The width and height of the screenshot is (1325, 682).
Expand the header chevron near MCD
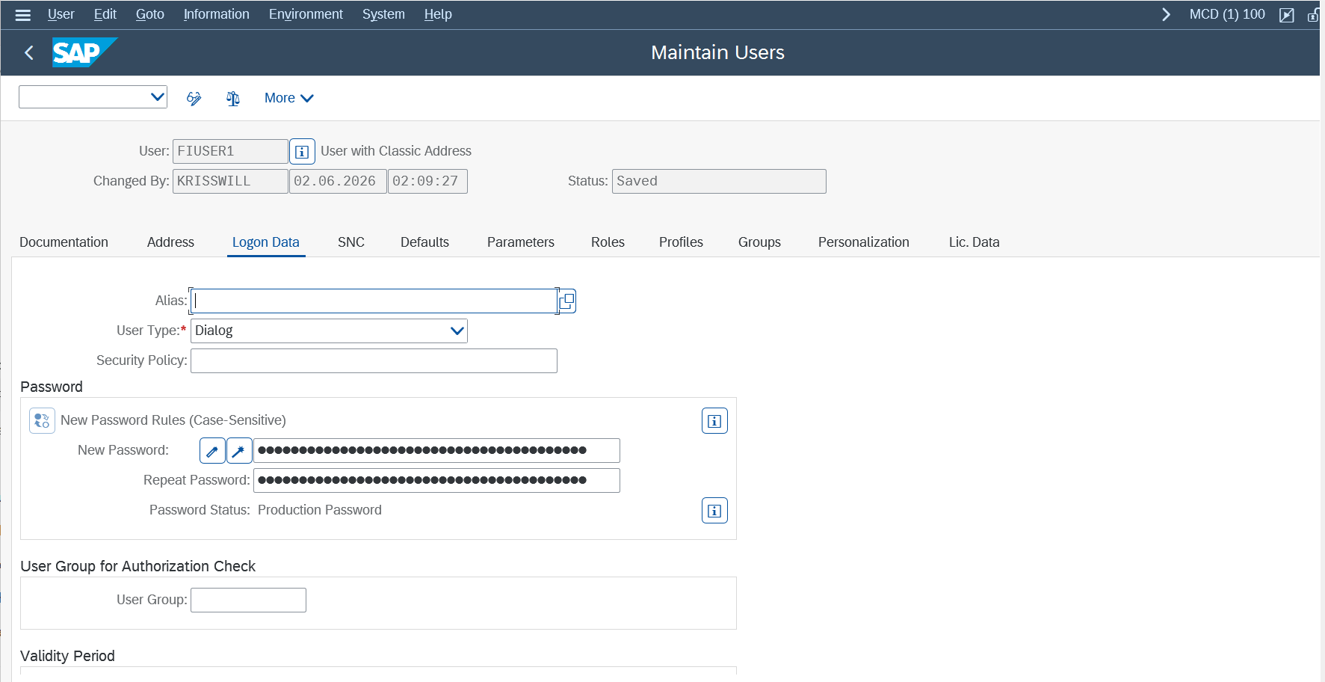point(1166,15)
